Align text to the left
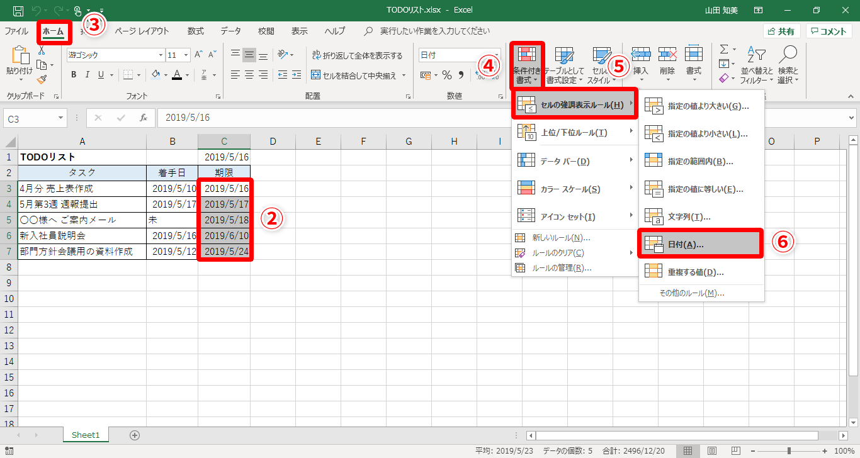Image resolution: width=860 pixels, height=458 pixels. point(235,75)
